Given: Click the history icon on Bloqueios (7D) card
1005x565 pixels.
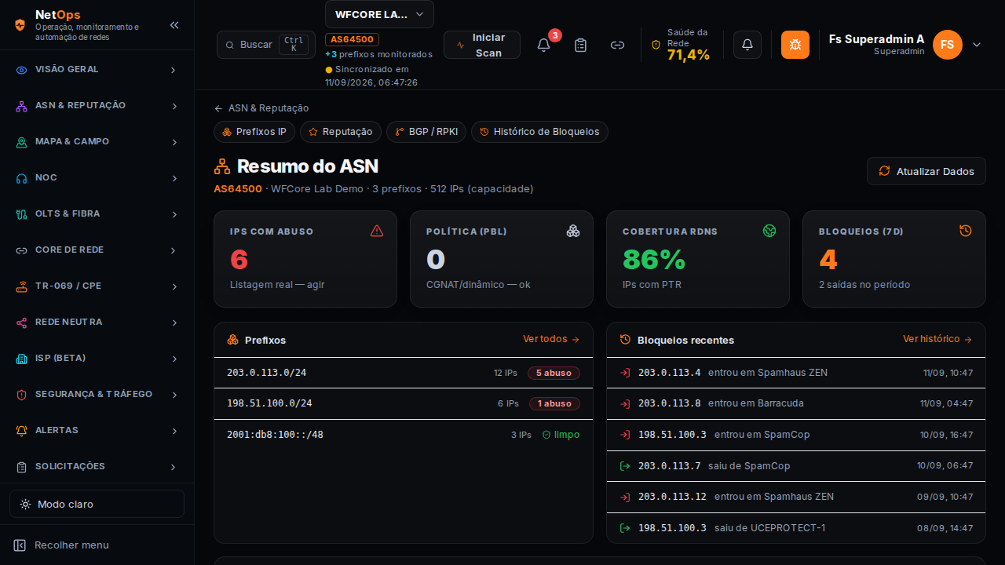Looking at the screenshot, I should (966, 231).
